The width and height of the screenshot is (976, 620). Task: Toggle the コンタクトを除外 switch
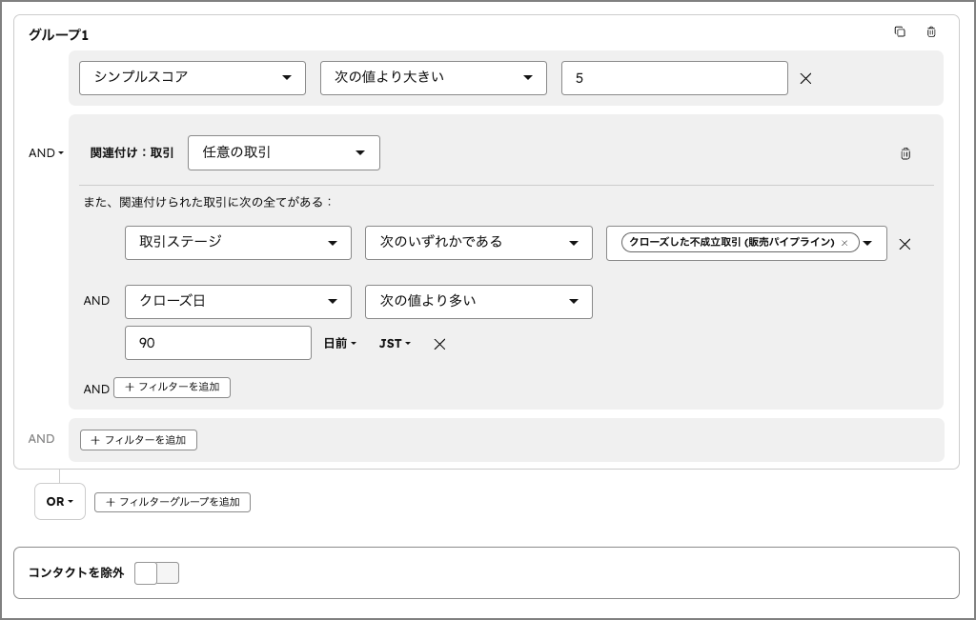click(156, 572)
